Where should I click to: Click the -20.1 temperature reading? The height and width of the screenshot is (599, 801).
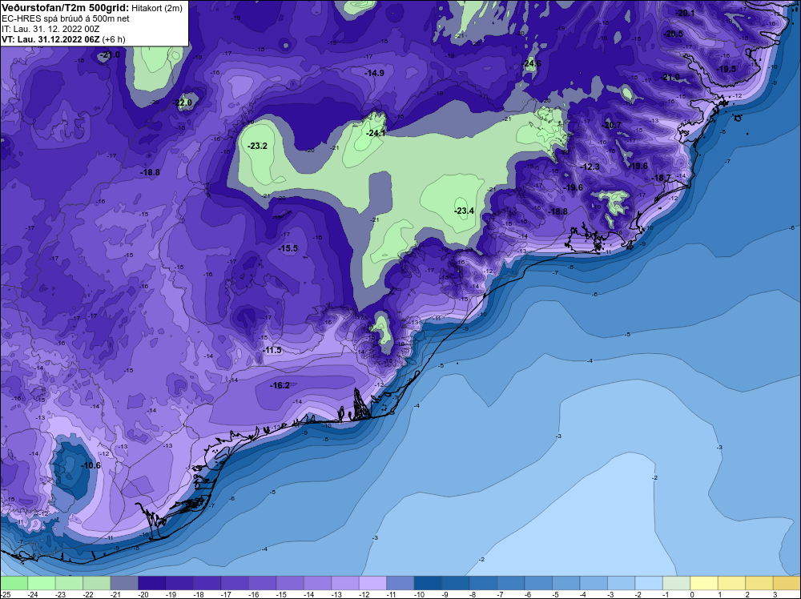(685, 14)
